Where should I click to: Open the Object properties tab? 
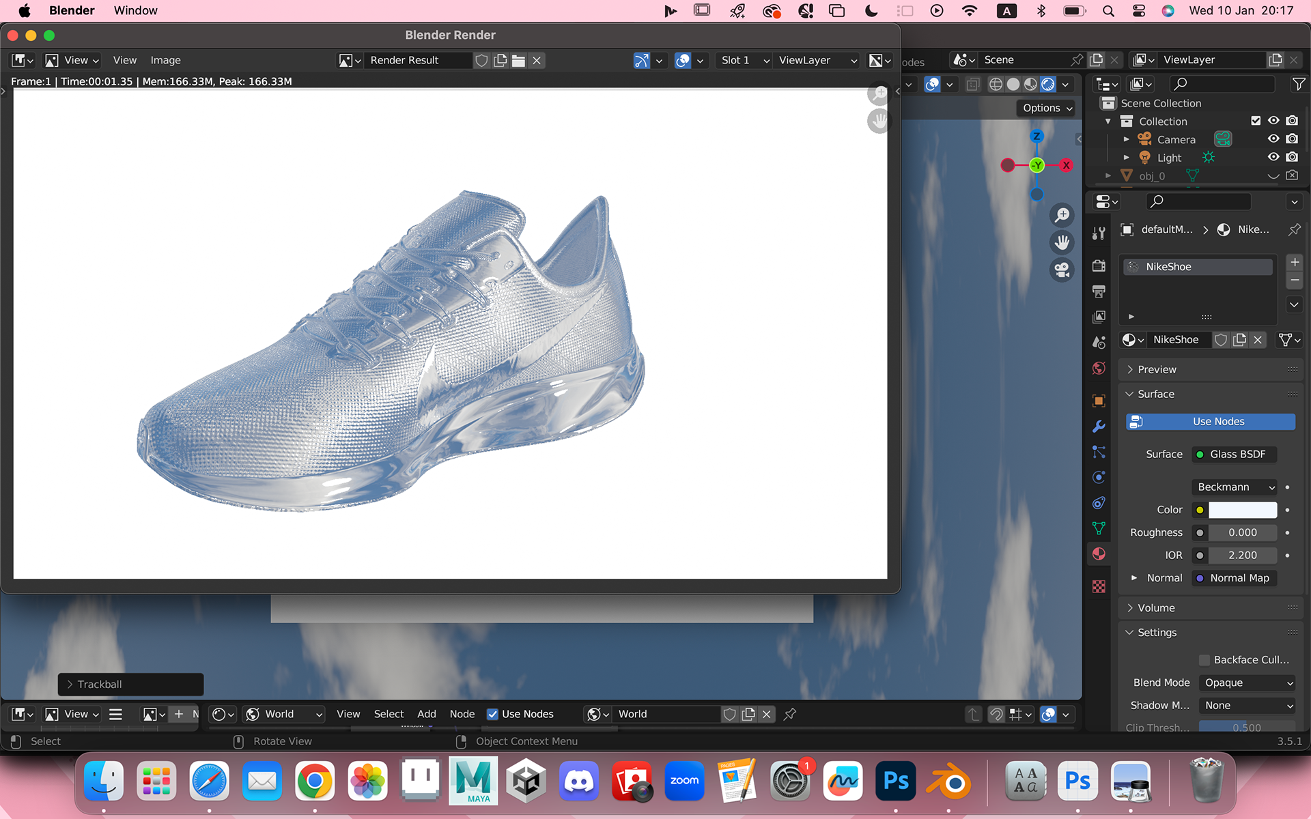(x=1099, y=401)
